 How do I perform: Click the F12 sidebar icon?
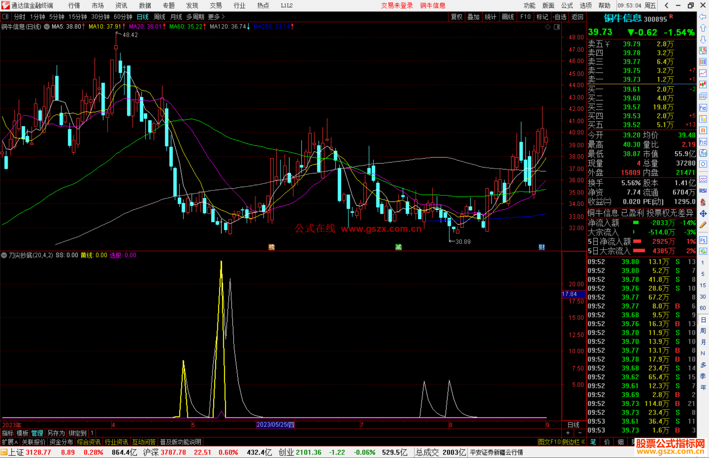tap(703, 142)
